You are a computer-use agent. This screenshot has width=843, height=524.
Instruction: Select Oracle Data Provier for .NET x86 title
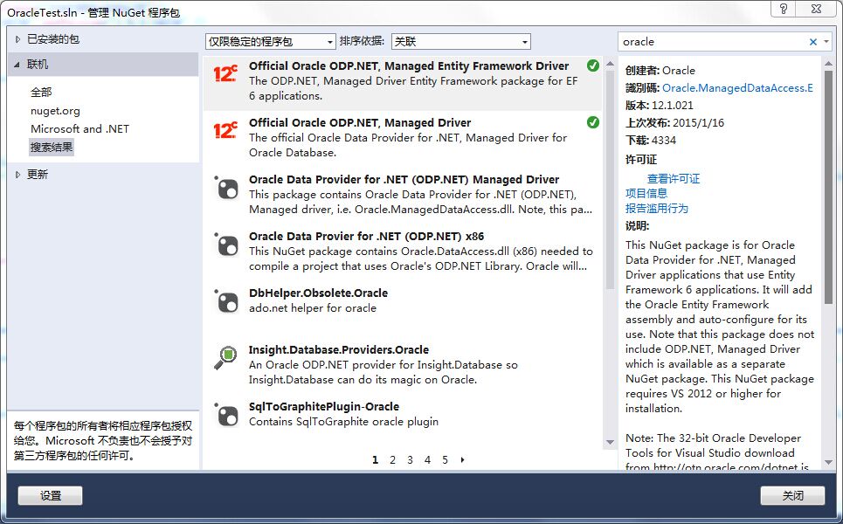tap(366, 237)
